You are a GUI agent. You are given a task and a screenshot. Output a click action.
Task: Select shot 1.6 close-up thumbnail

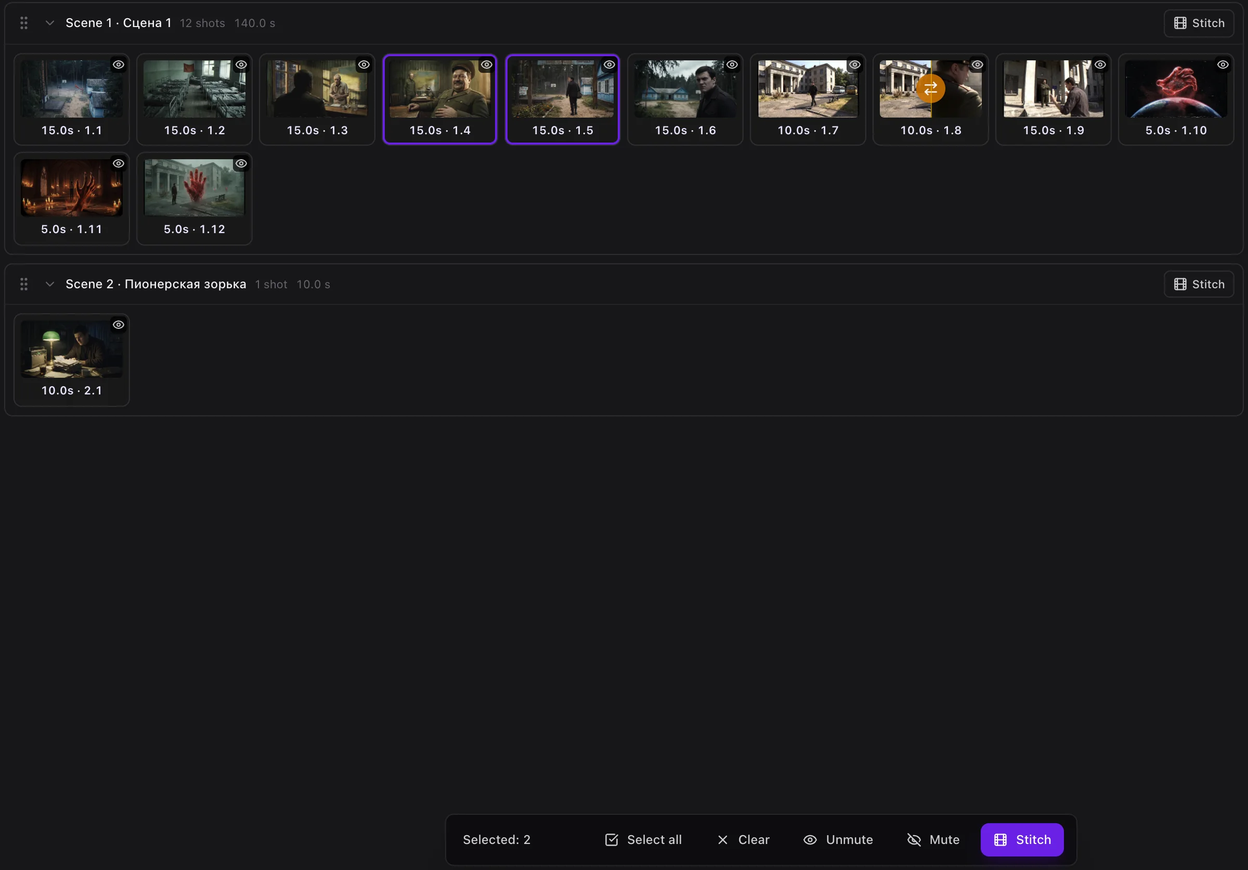tap(685, 88)
